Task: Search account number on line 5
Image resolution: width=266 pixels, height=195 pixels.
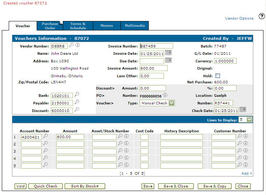Action: pos(45,165)
